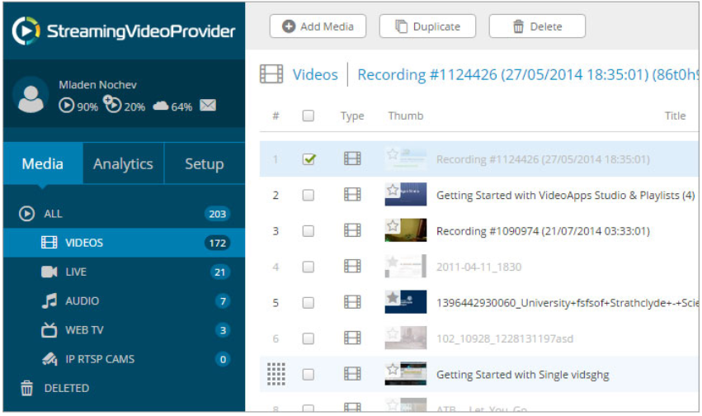Open title 'Getting Started with VideoApps Studio & Playlists (4)'
Screen dimensions: 702x416
[x=565, y=196]
